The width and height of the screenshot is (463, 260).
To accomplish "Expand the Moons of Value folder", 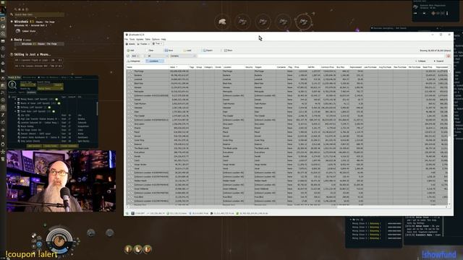I will [15, 103].
